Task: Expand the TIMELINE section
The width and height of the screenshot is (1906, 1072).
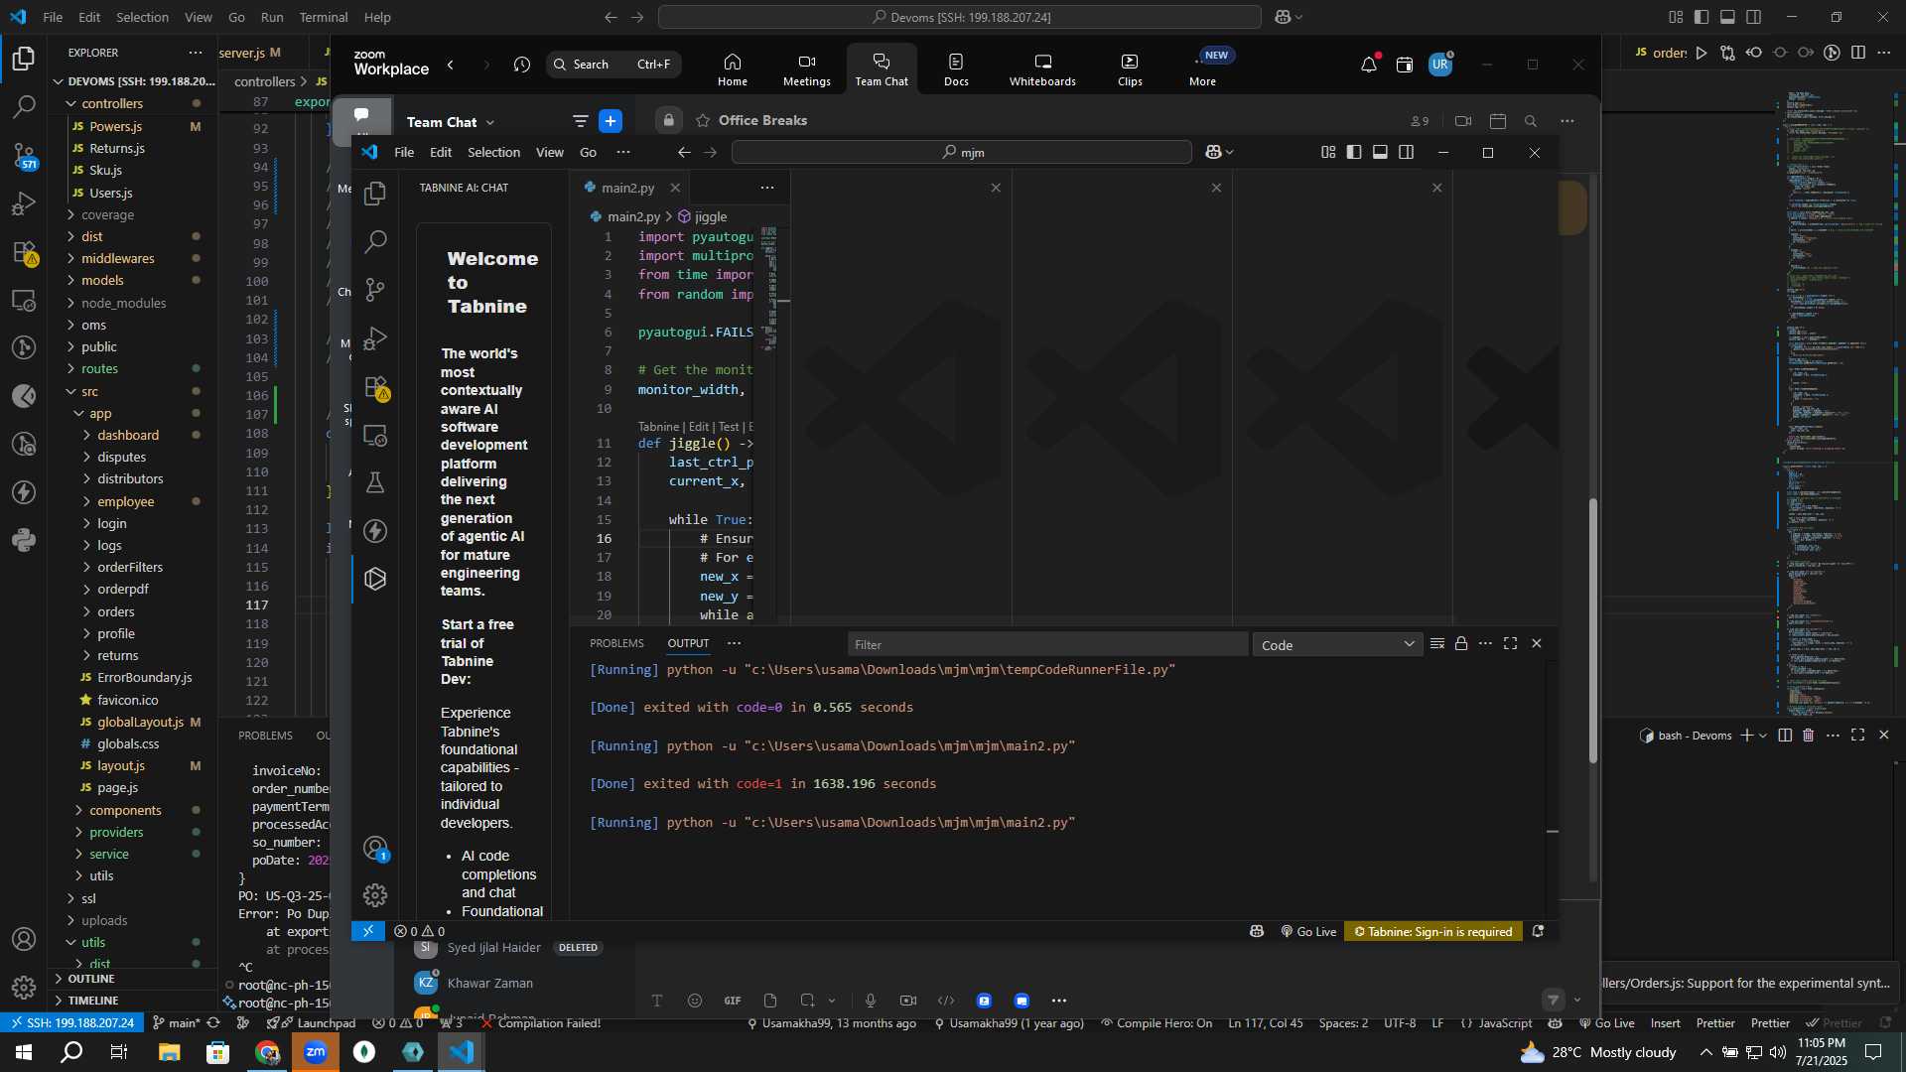Action: (92, 1001)
